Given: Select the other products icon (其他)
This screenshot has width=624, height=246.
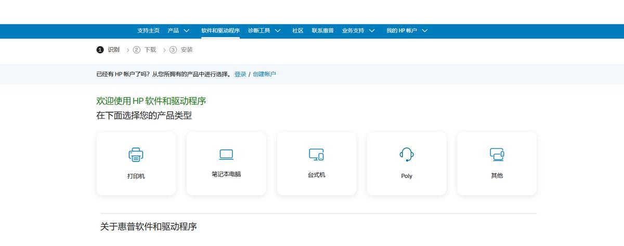Looking at the screenshot, I should point(497,154).
